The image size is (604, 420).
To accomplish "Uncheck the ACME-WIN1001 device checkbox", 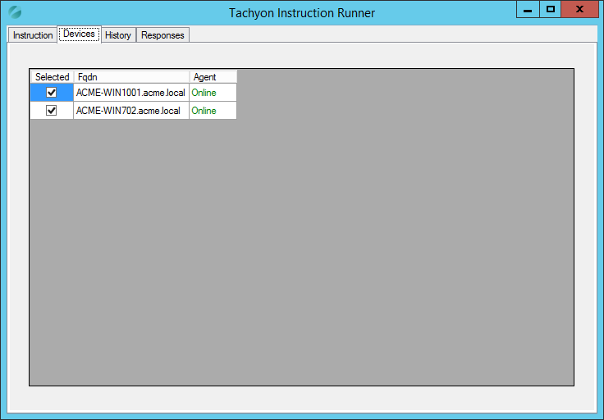I will [52, 93].
